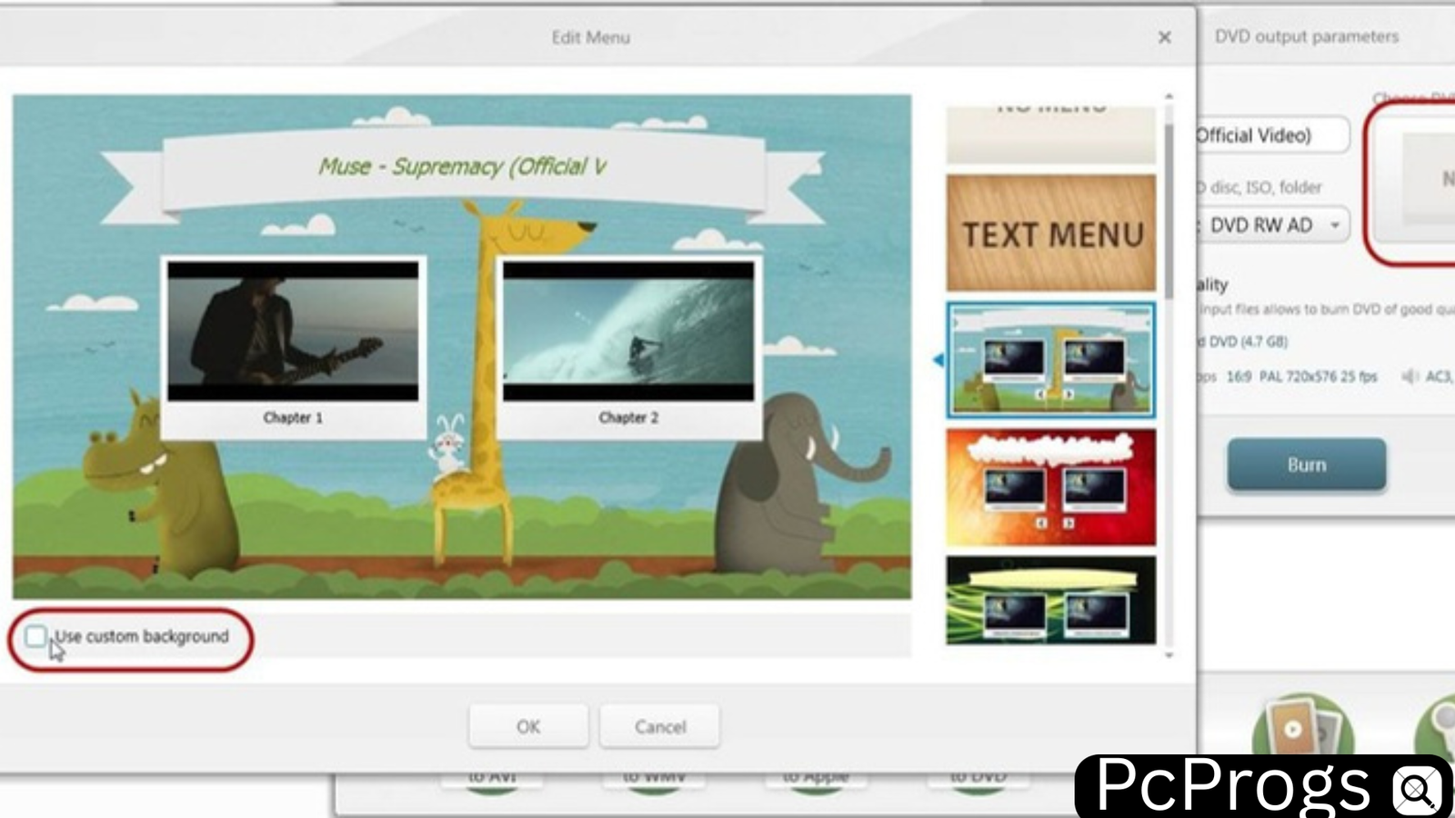Click the audio speaker icon beside AC3

pyautogui.click(x=1410, y=376)
